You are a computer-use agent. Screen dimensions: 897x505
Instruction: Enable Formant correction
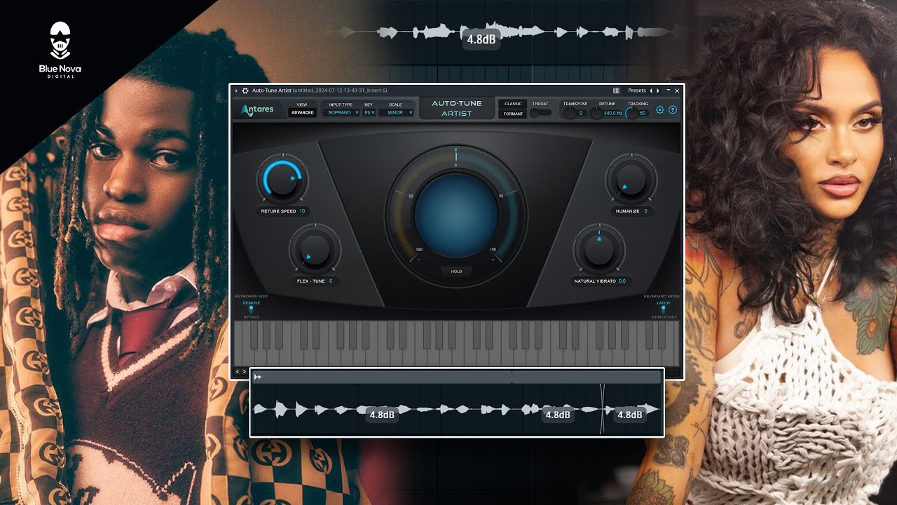[x=513, y=114]
